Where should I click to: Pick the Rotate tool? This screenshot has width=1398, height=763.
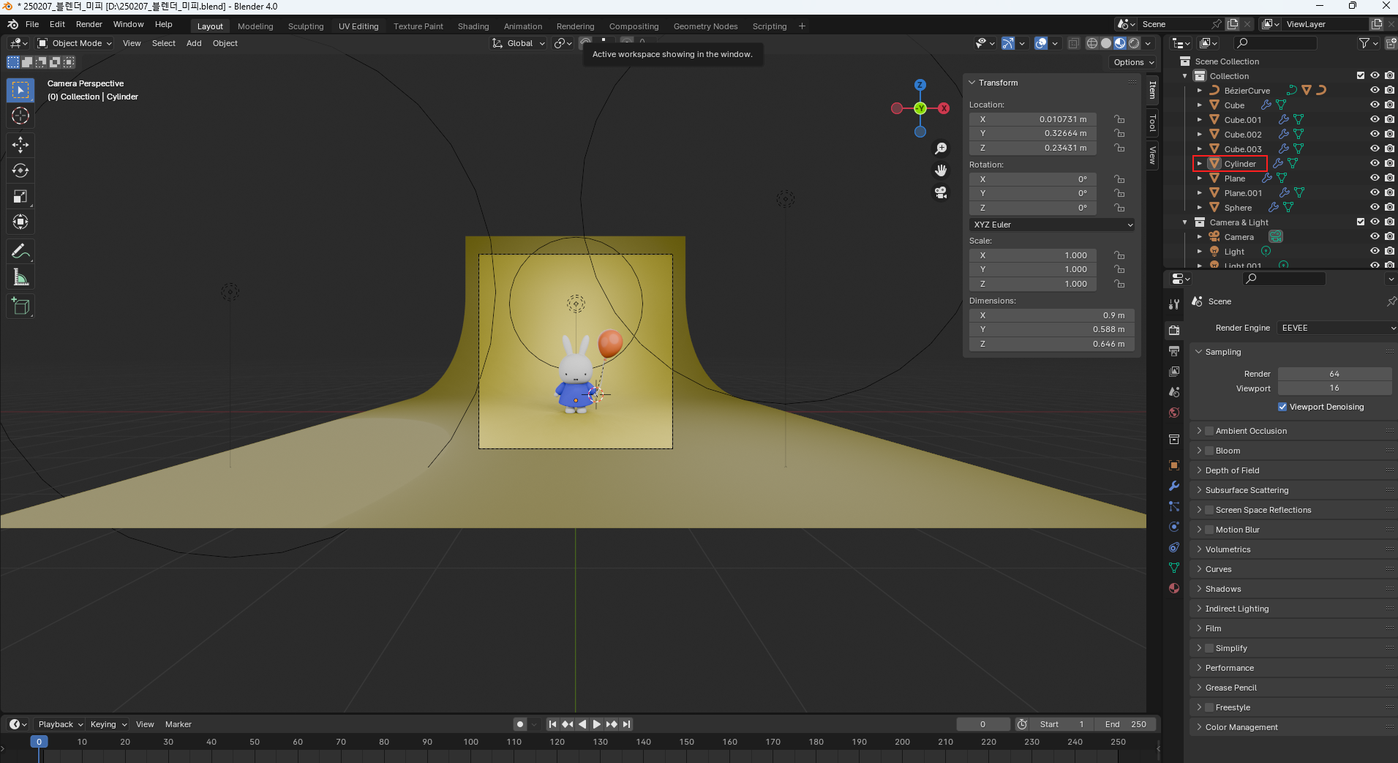pyautogui.click(x=20, y=170)
